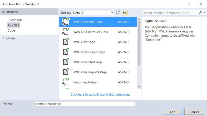This screenshot has width=207, height=116.
Task: Click the Razor Tag Helper icon
Action: coord(66,82)
